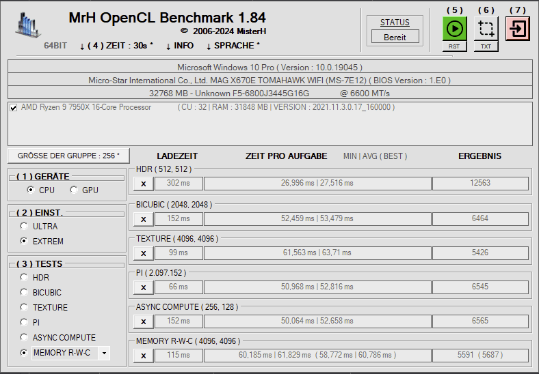Click the GRÖSSE DER GRUPPE : 256 button

click(69, 156)
